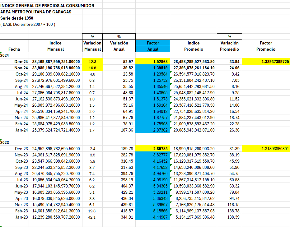Click the yellow 1.52968 annual factor cell
This screenshot has height=227, width=290.
click(x=153, y=62)
